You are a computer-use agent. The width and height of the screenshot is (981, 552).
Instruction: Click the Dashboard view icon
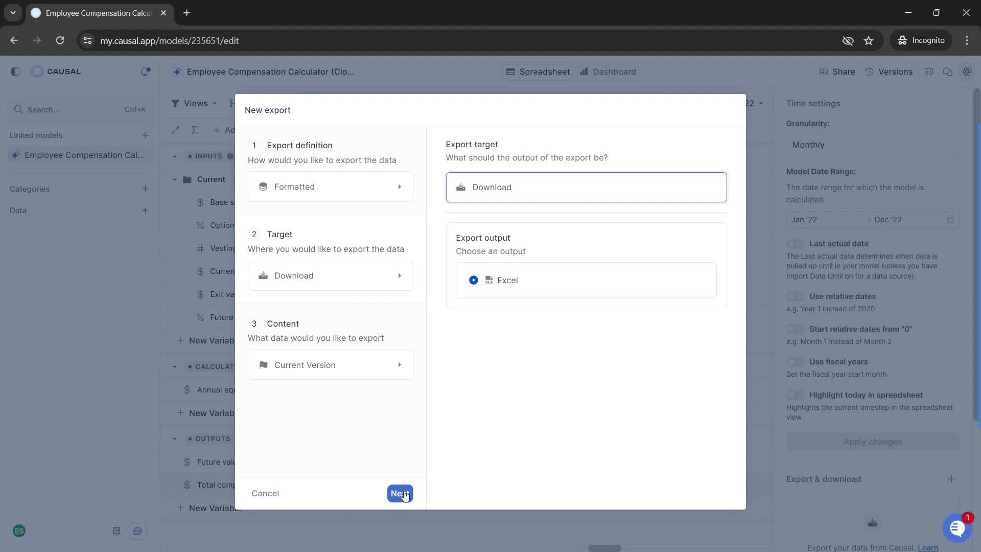pyautogui.click(x=583, y=72)
